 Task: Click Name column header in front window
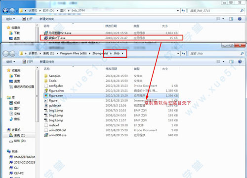(47, 69)
